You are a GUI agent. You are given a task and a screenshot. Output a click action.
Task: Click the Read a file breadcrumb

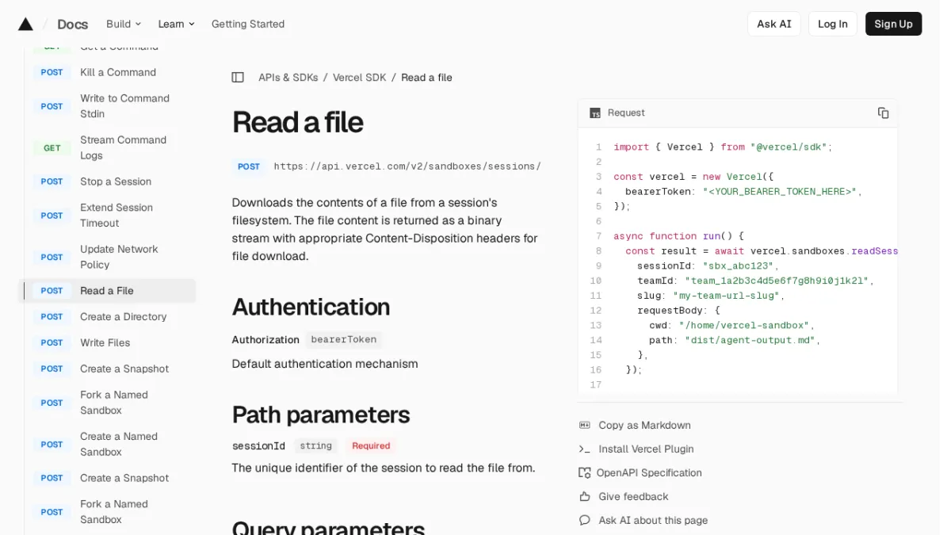pos(426,78)
